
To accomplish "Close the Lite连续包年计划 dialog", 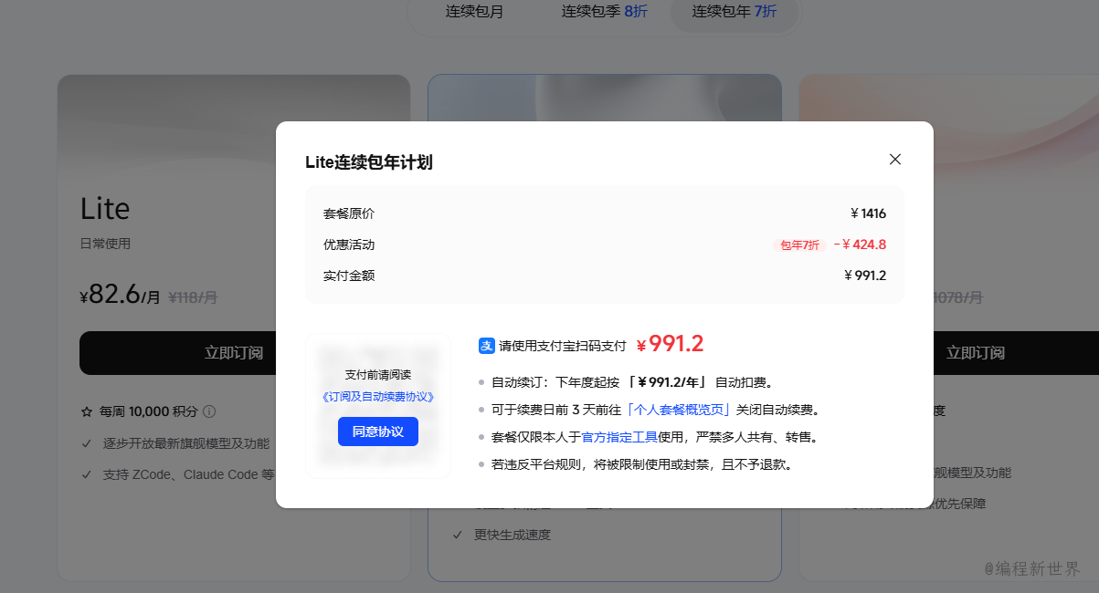I will click(x=895, y=159).
